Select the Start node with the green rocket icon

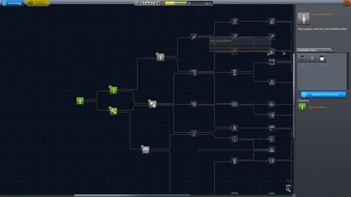tap(80, 101)
